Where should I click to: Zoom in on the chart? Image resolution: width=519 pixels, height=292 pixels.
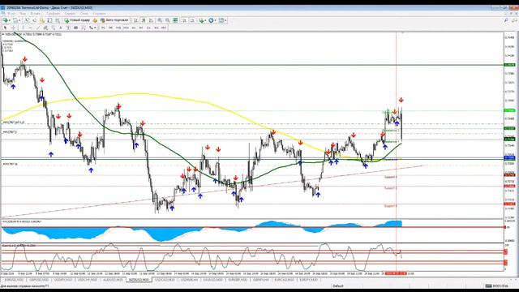pos(160,20)
